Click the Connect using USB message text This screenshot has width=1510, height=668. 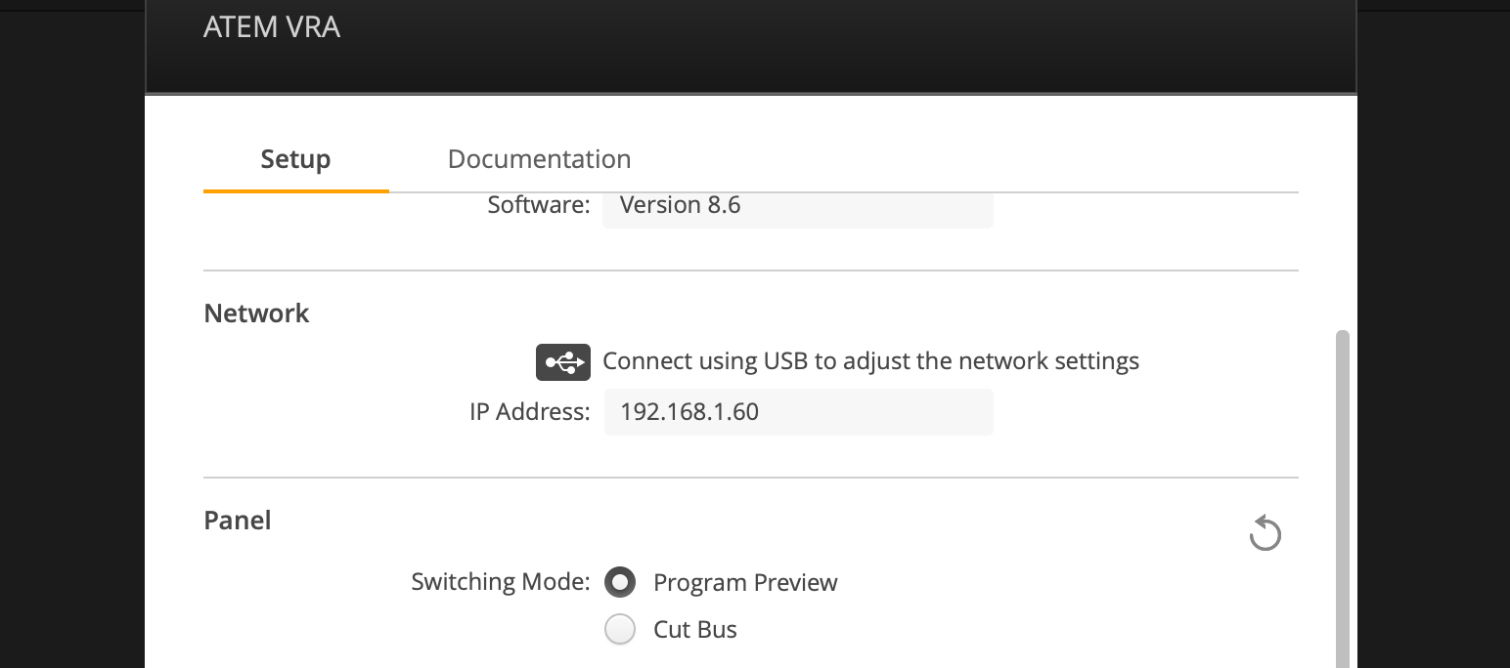coord(871,361)
